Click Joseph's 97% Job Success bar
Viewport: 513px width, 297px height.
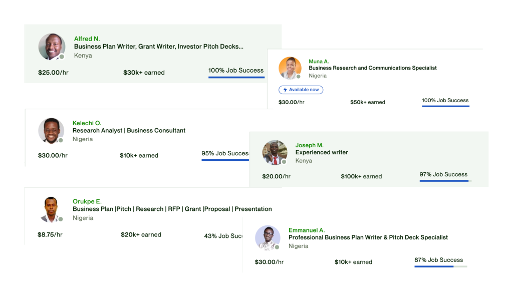click(445, 181)
